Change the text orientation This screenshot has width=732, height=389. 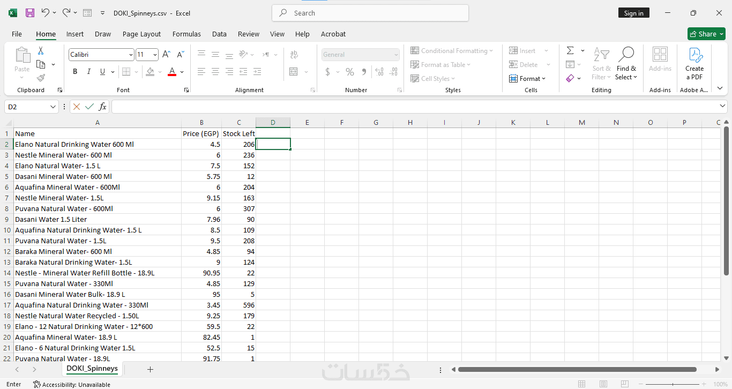tap(243, 55)
